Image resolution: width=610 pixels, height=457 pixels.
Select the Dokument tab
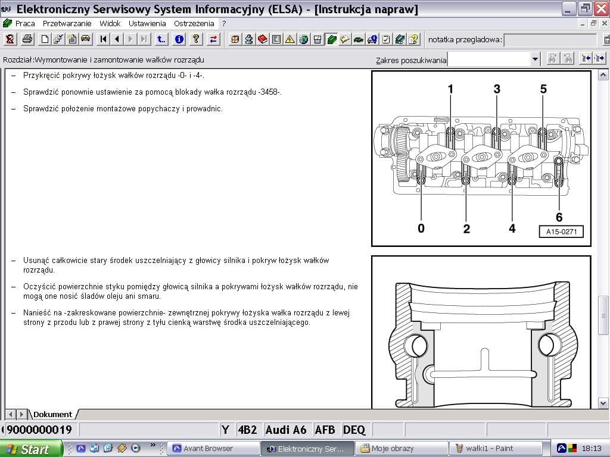pyautogui.click(x=53, y=414)
